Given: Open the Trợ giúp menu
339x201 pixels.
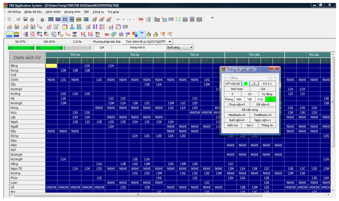Looking at the screenshot, I should (x=113, y=12).
